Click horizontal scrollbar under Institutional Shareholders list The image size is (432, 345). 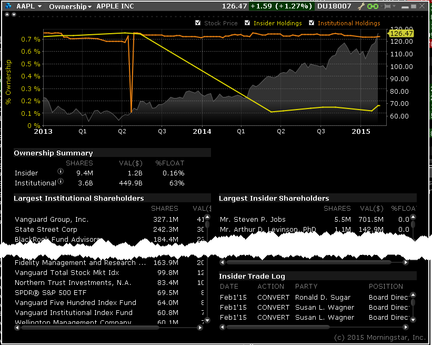91,328
